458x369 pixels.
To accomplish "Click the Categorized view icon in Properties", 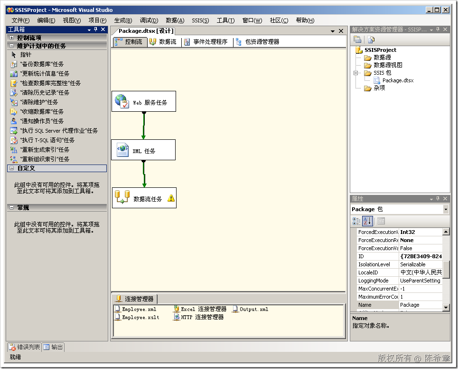I will pos(356,221).
